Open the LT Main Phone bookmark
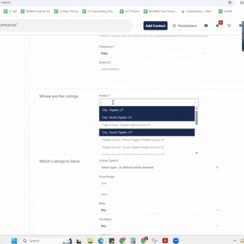The image size is (244, 244). tap(66, 12)
